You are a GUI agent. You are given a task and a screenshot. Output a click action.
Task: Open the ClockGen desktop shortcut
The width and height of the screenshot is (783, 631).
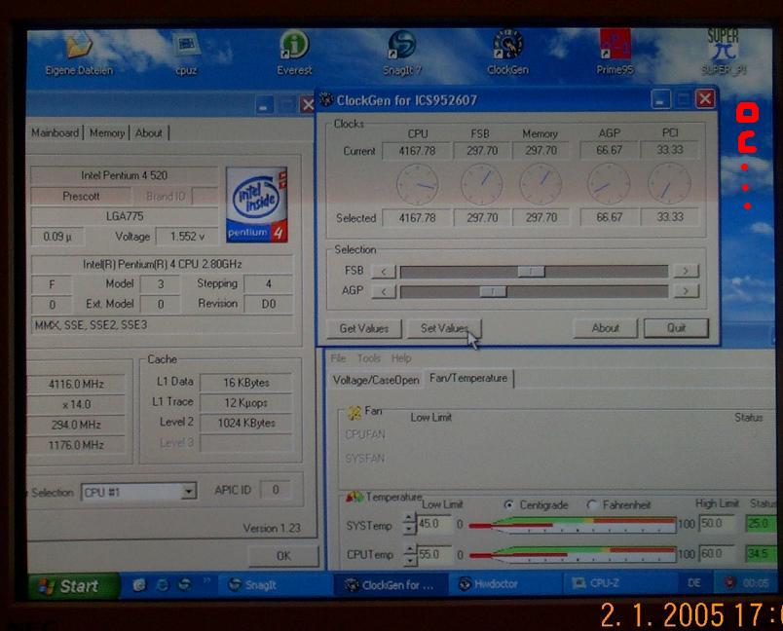pyautogui.click(x=507, y=54)
